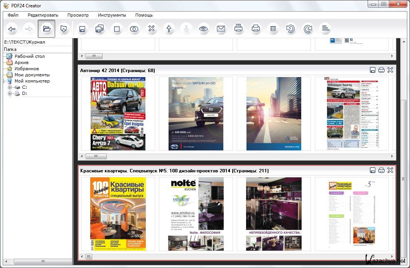Click the back arrow toolbar button
Viewport: 410px width, 268px height.
click(x=12, y=29)
